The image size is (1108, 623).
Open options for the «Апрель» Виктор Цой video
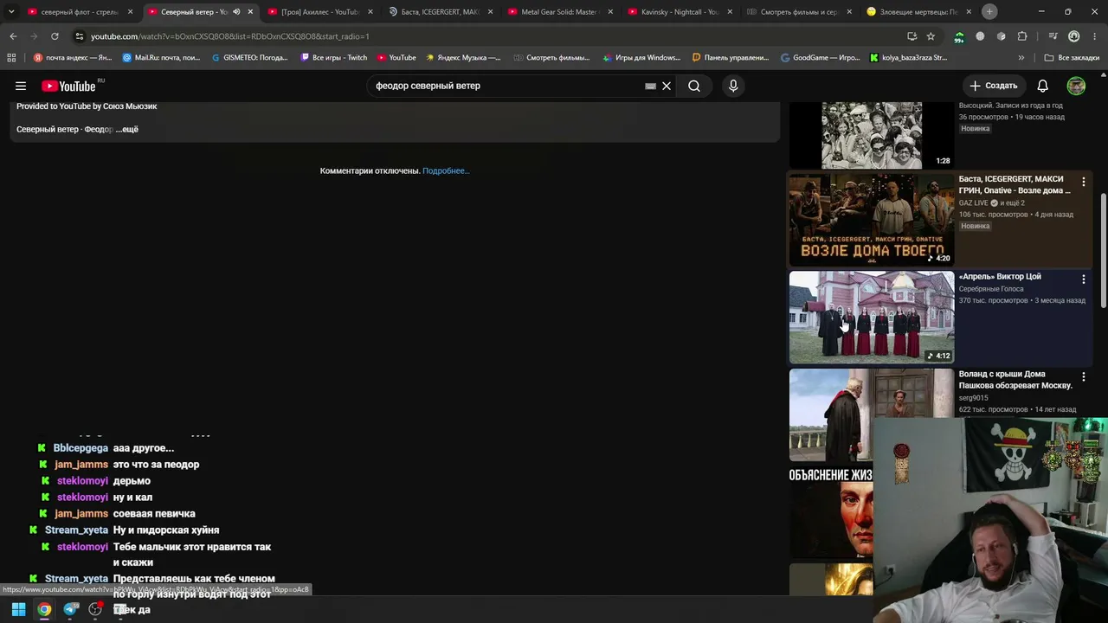pos(1083,279)
